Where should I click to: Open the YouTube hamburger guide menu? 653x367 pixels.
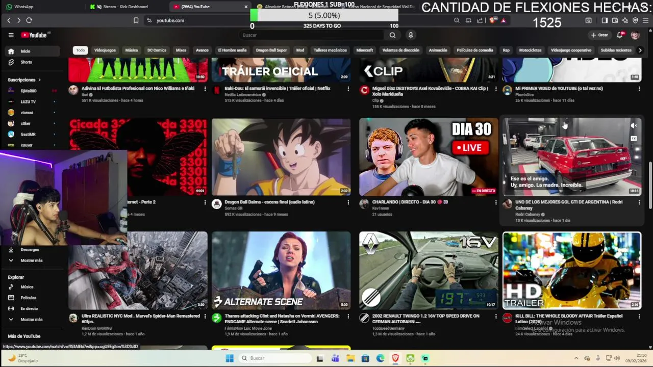pos(11,35)
